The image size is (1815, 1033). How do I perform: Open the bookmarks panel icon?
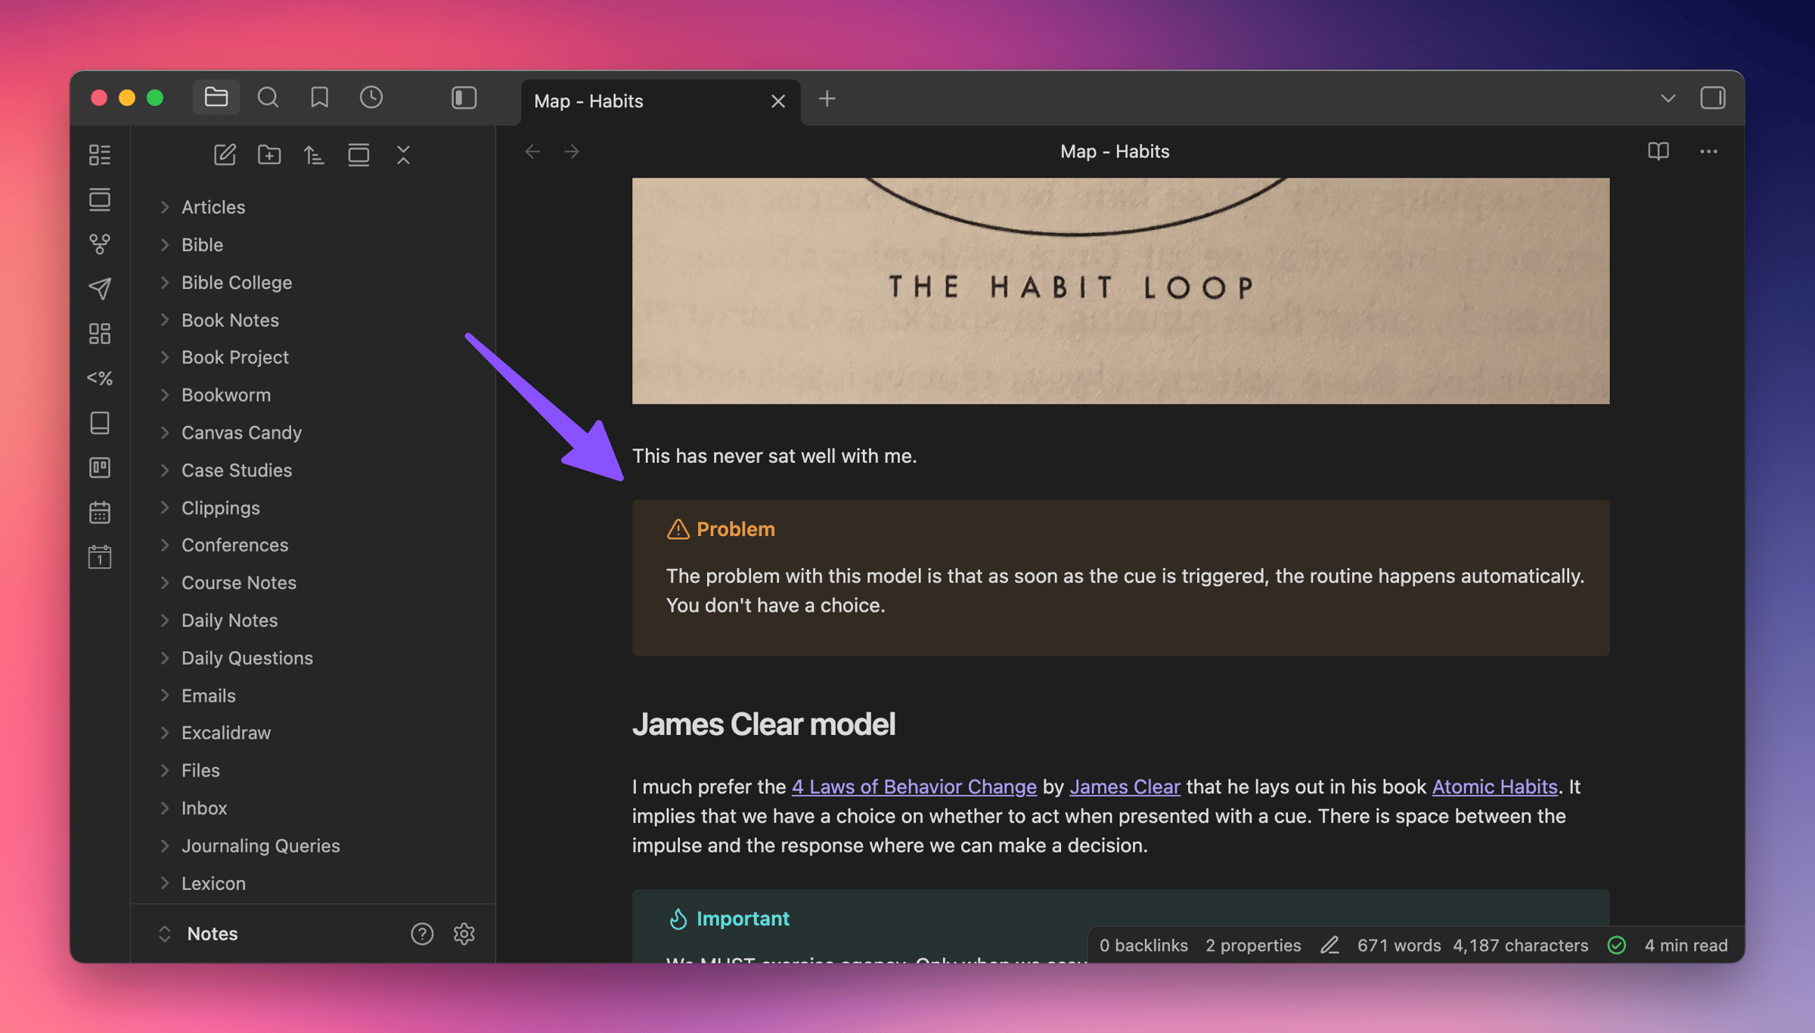tap(319, 98)
